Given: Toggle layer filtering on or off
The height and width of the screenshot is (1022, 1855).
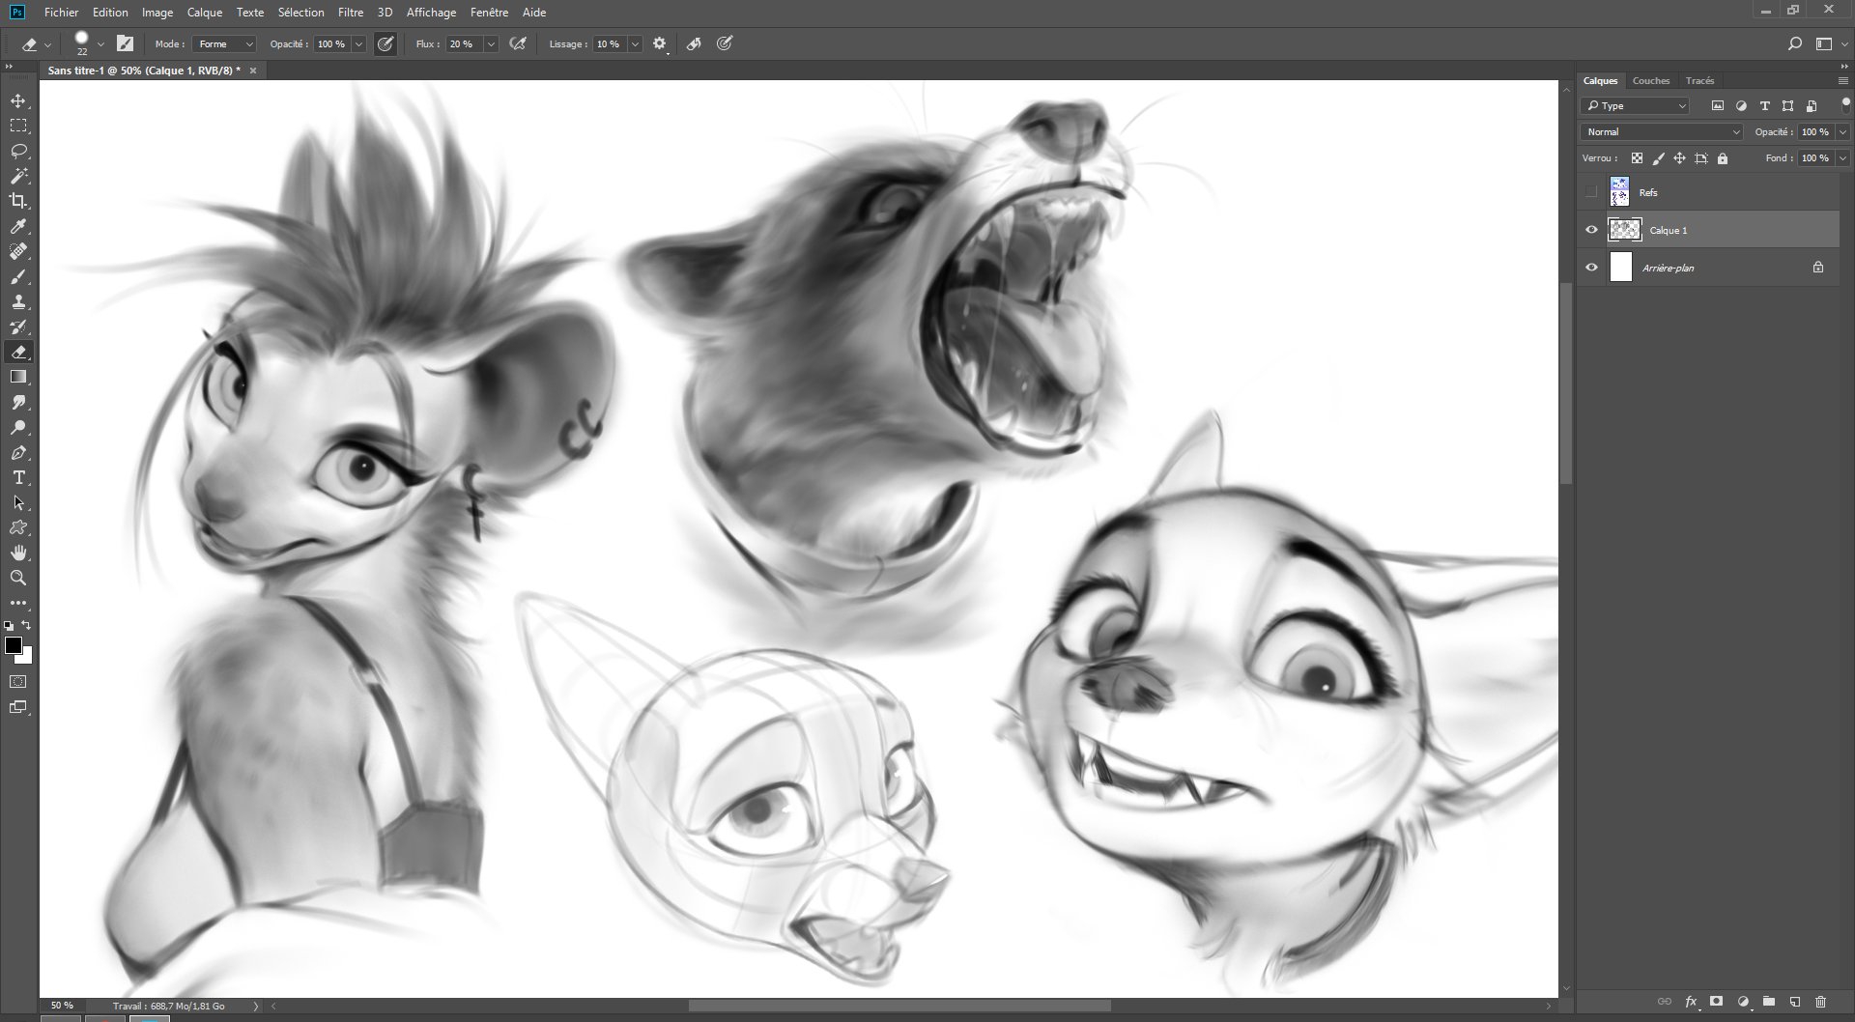Looking at the screenshot, I should pyautogui.click(x=1845, y=103).
